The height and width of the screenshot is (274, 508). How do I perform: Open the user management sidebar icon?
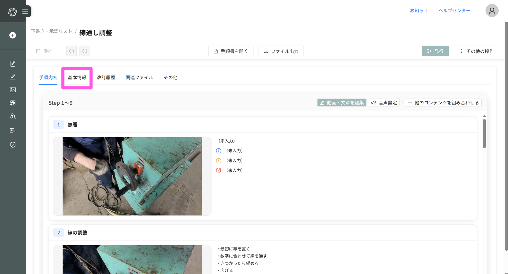coord(13,116)
